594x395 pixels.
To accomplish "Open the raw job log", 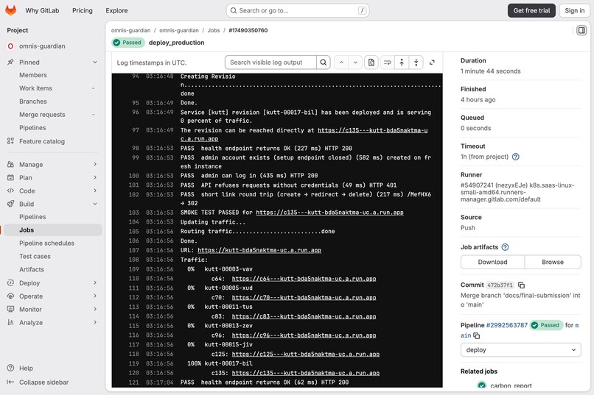I will click(371, 63).
